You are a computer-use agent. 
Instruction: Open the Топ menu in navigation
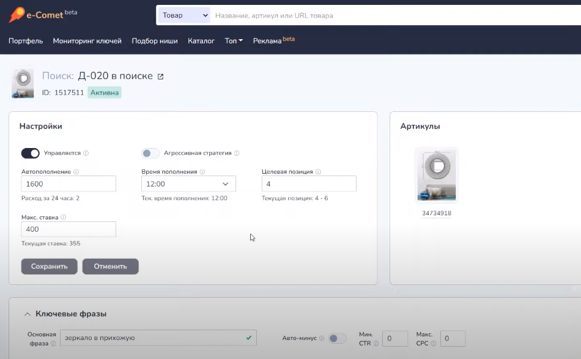[x=234, y=41]
